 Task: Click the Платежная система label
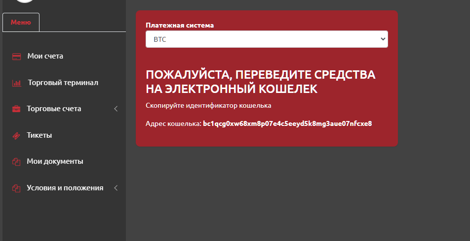(180, 26)
